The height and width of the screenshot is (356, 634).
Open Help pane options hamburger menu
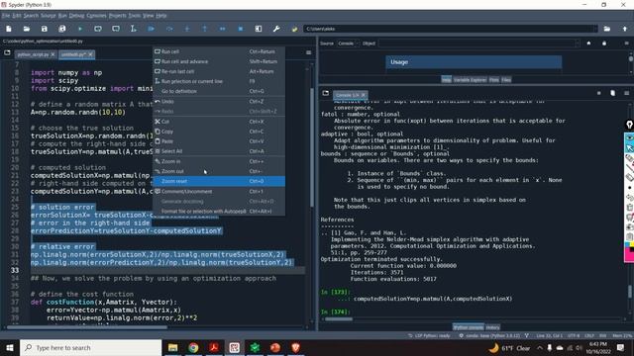point(626,44)
